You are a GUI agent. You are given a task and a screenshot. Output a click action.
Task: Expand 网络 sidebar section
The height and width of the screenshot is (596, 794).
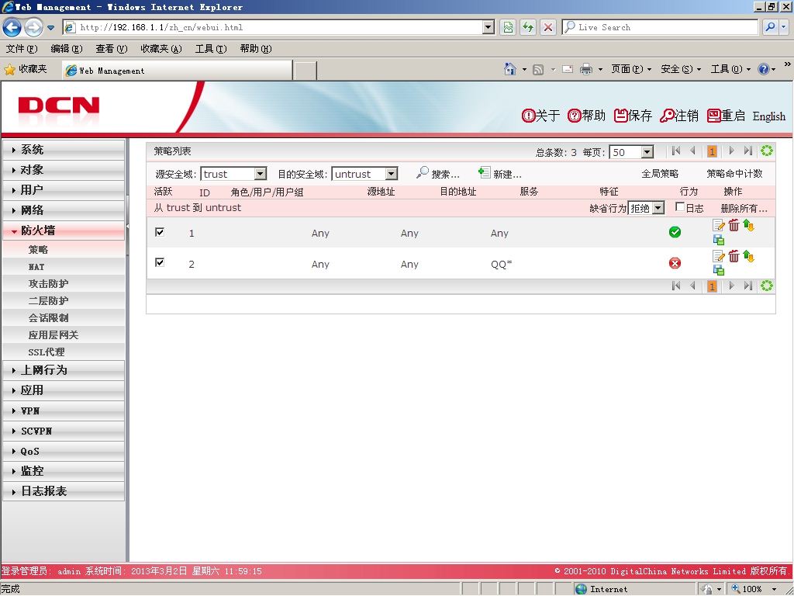[64, 210]
